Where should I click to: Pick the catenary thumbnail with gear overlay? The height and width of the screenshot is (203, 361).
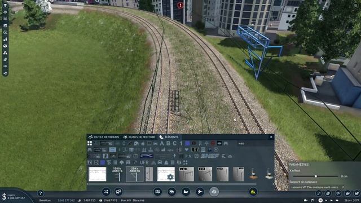pos(166,174)
